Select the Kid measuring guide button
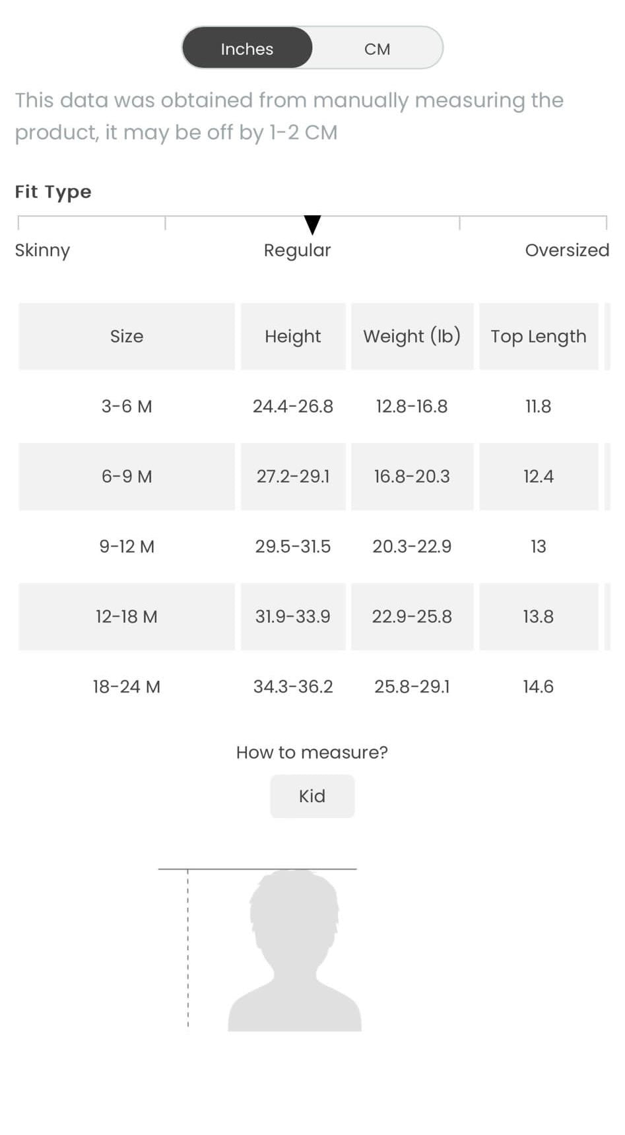Viewport: 625px width, 1135px height. click(312, 796)
